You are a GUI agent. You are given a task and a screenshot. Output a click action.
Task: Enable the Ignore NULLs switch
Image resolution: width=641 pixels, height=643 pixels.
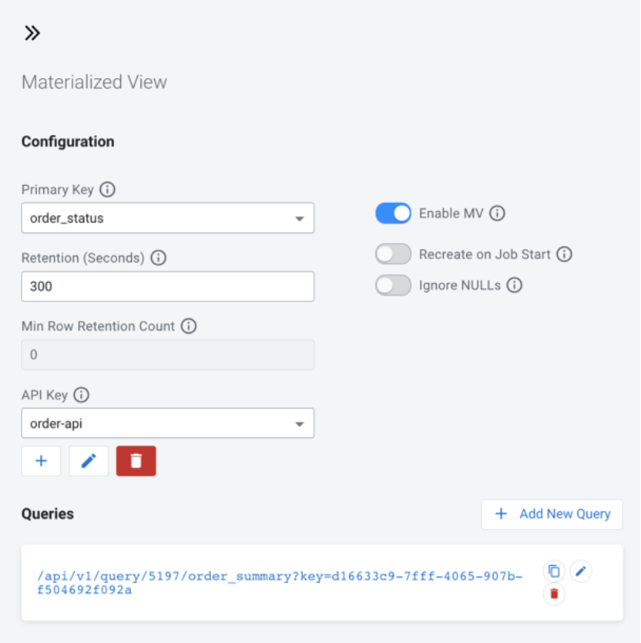[393, 285]
